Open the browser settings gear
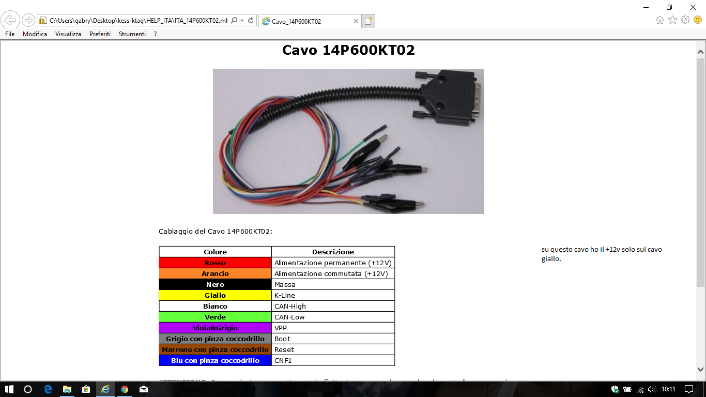The height and width of the screenshot is (397, 706). pyautogui.click(x=685, y=20)
